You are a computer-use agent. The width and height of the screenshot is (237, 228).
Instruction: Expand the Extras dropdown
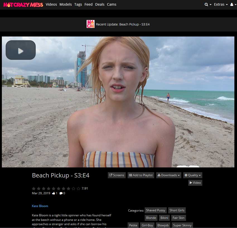pos(221,4)
